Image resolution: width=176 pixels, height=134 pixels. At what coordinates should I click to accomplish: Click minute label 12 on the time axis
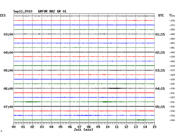126,127
